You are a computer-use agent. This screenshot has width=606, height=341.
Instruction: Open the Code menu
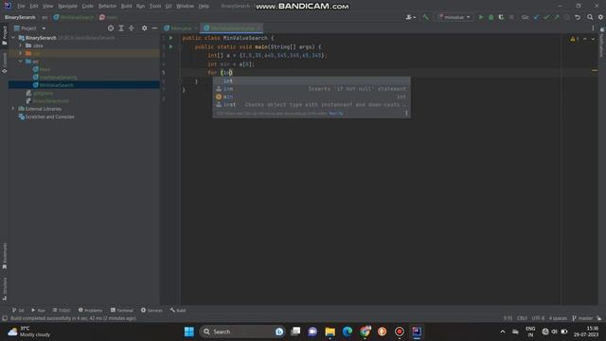[88, 7]
